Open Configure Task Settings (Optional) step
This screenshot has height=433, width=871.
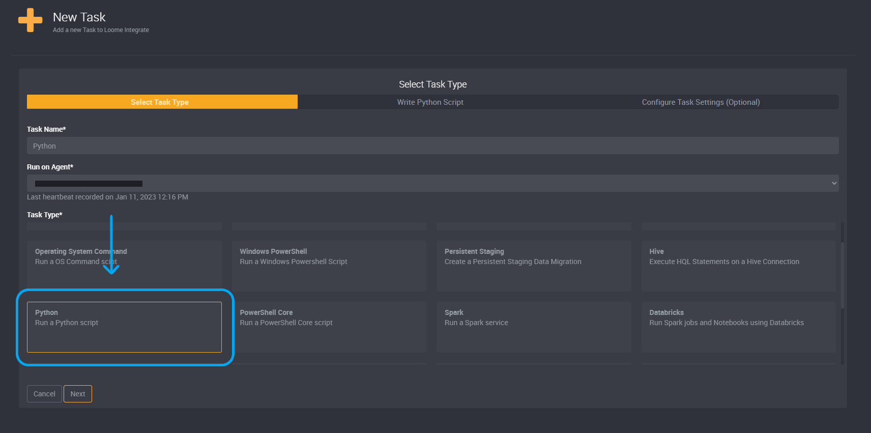pyautogui.click(x=701, y=102)
